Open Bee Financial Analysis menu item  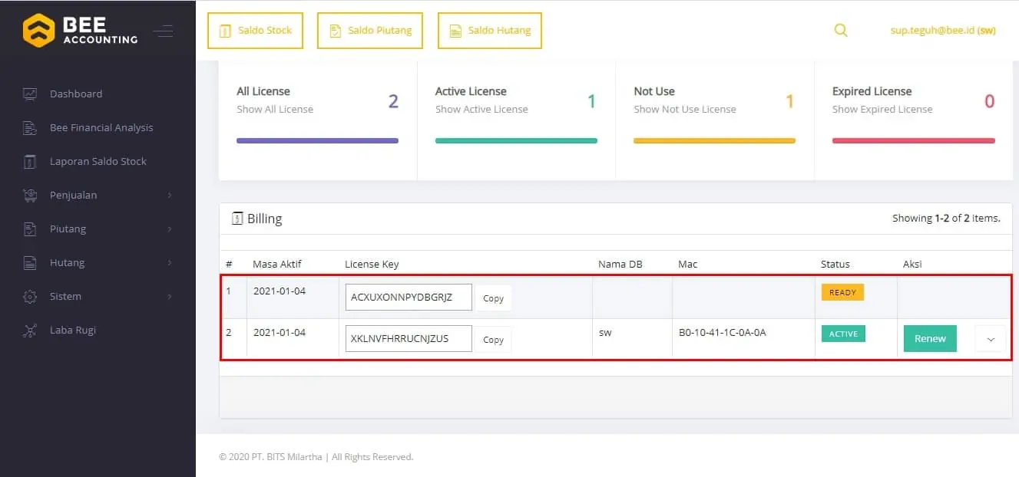[x=101, y=127]
